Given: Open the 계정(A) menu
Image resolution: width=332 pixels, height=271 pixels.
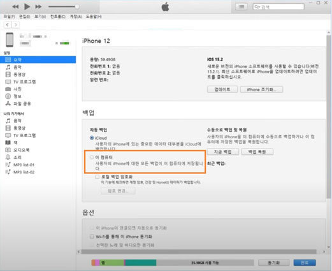Looking at the screenshot, I should pos(76,17).
